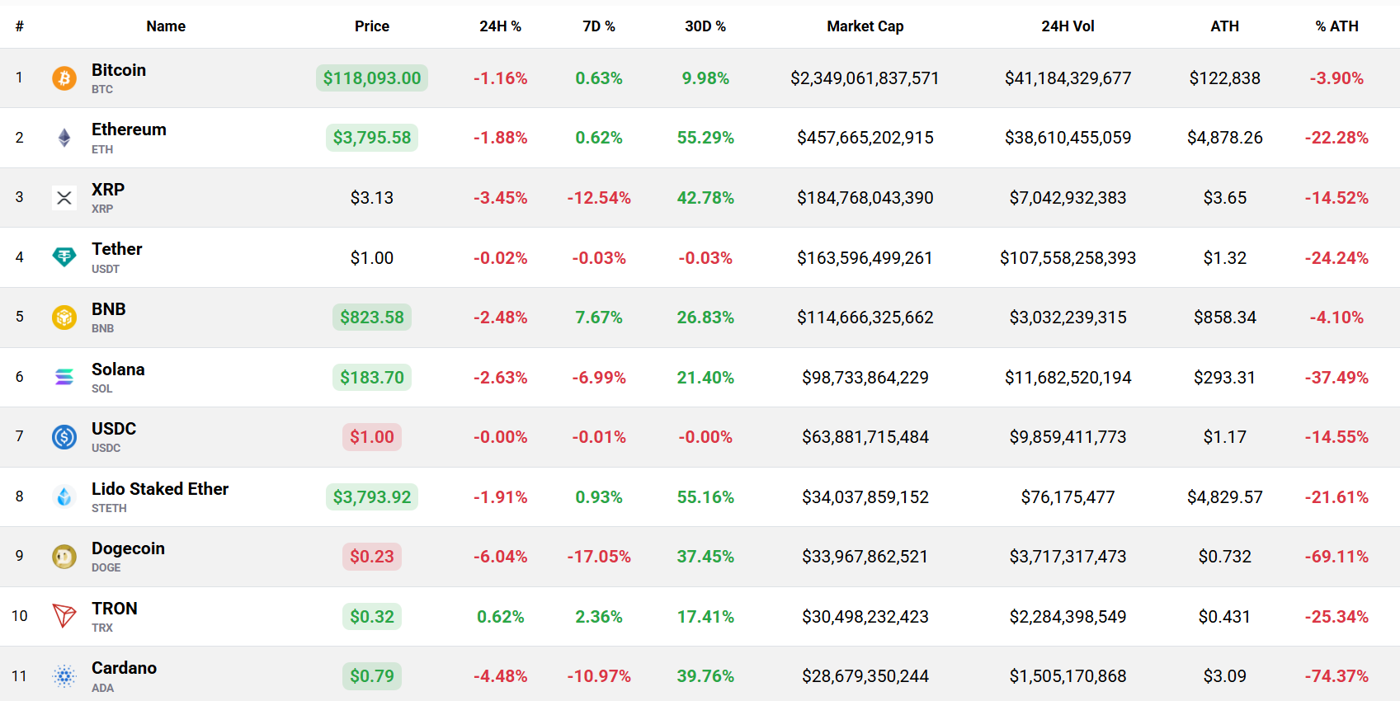
Task: Click the TRON logo icon
Action: click(64, 616)
